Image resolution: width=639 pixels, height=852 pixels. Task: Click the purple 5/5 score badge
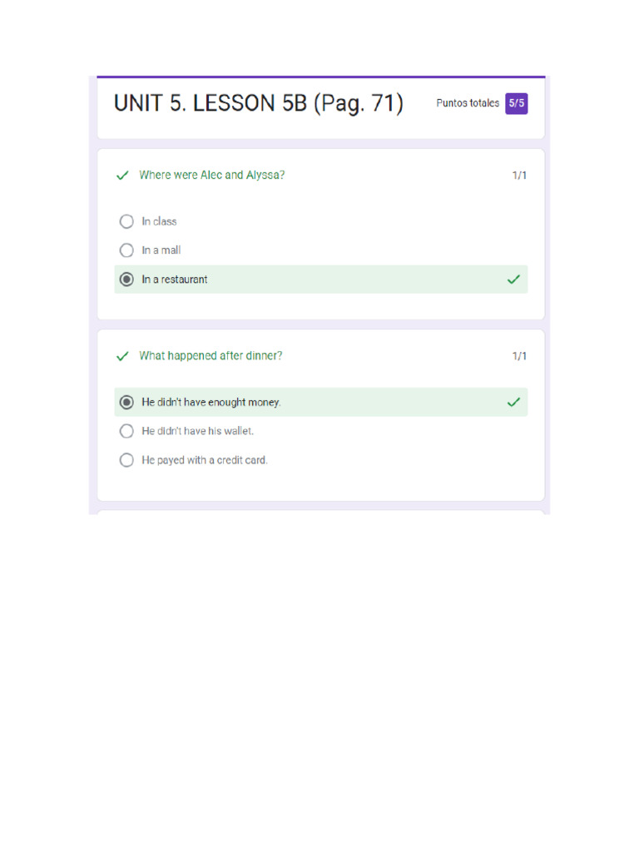click(x=516, y=103)
